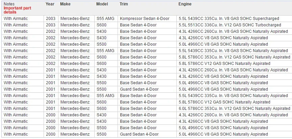Select the 5.5L 5513CC V12 'Turbocharged' engine cell
The height and width of the screenshot is (139, 292).
(230, 25)
